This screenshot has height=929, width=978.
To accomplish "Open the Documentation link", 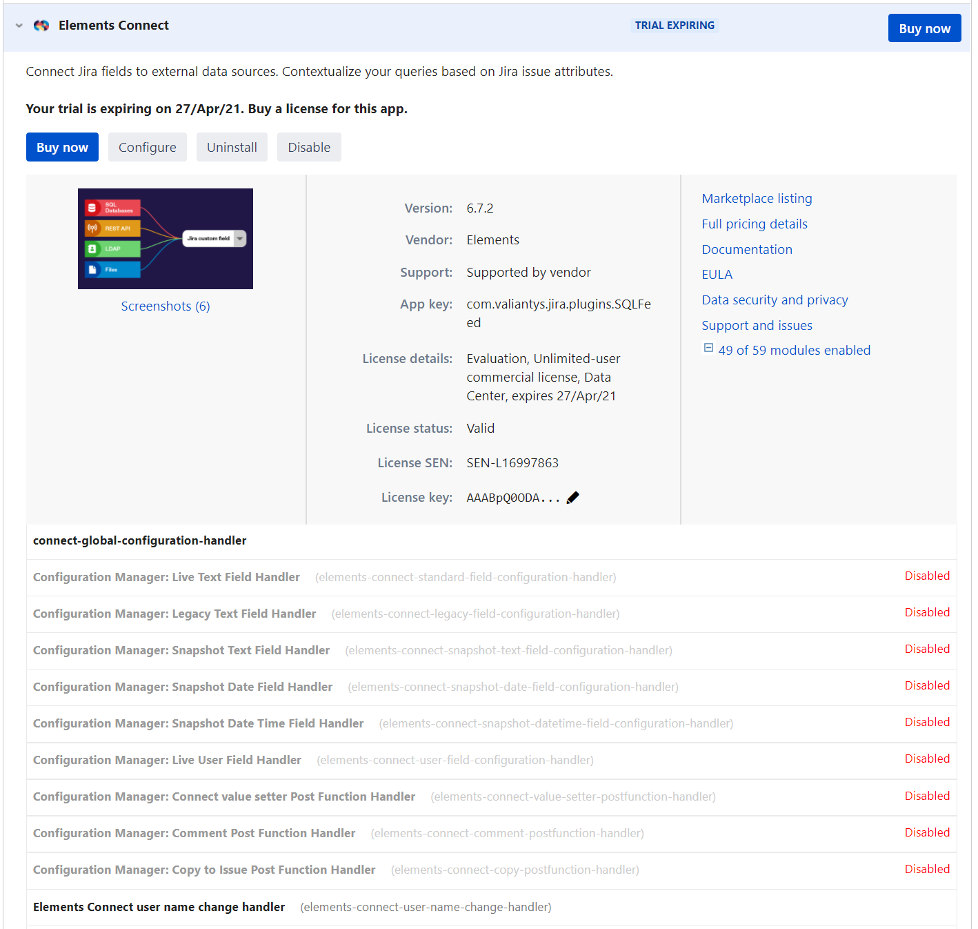I will (x=747, y=250).
